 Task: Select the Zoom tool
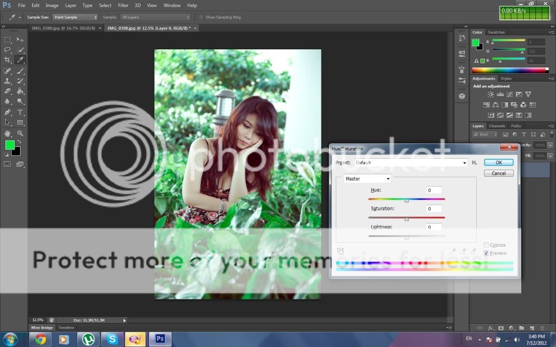click(x=20, y=133)
